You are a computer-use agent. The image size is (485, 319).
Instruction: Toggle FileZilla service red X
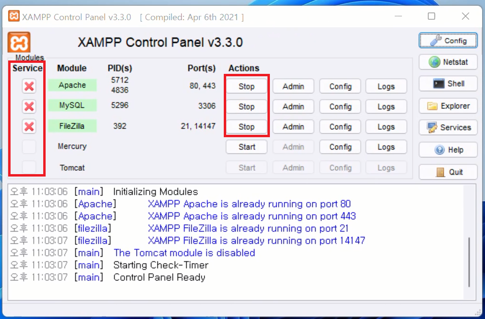pos(29,127)
